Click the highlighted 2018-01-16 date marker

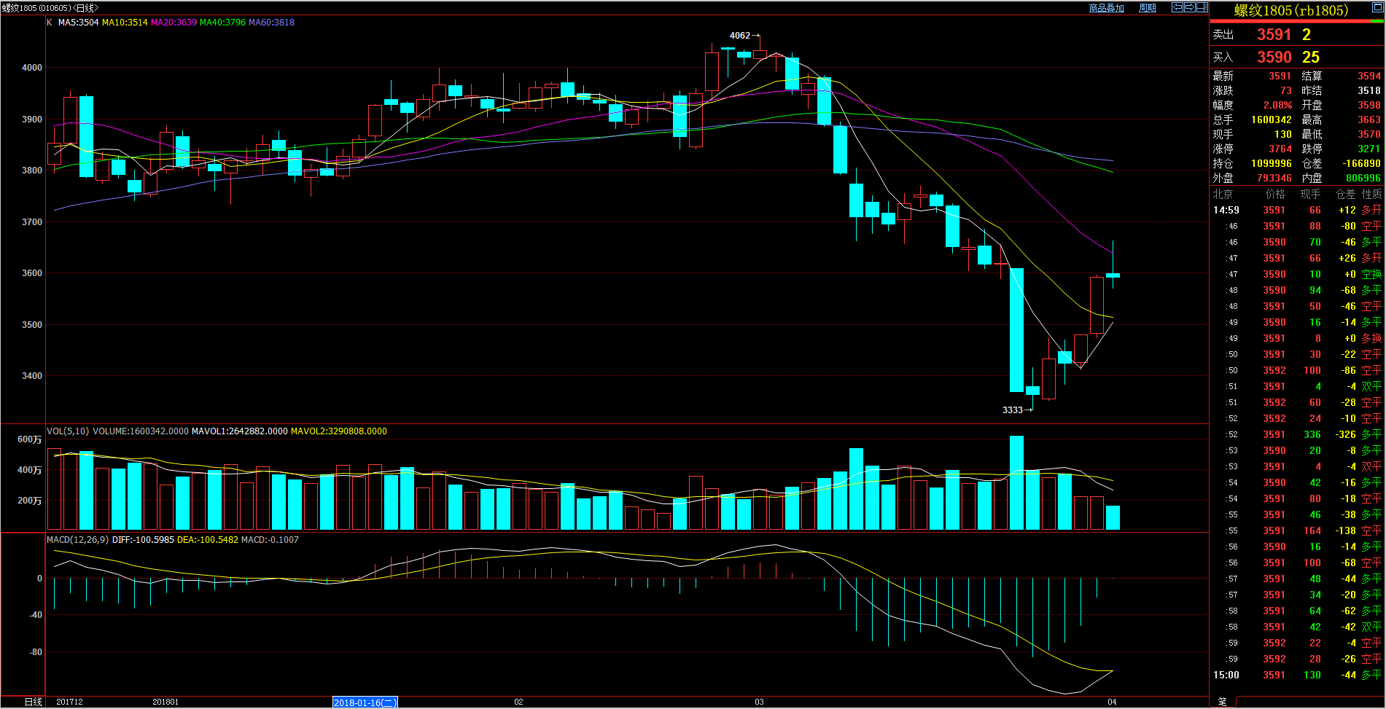point(365,702)
